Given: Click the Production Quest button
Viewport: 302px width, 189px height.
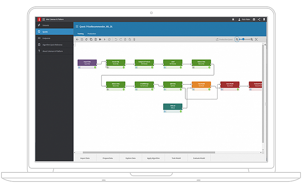Looking at the screenshot, I should click(224, 40).
